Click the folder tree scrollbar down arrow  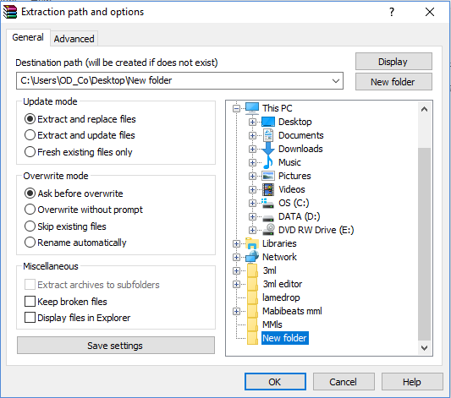tap(424, 348)
